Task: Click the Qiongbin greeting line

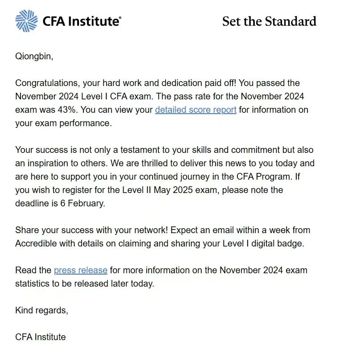Action: [x=34, y=56]
